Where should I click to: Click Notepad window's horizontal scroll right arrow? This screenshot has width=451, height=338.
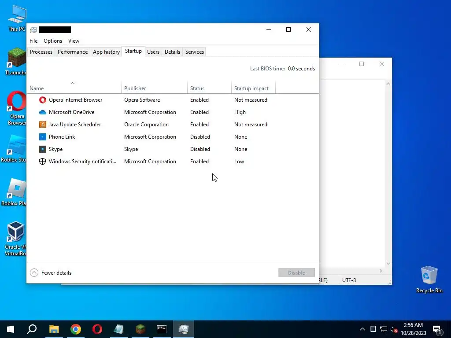[x=381, y=271]
